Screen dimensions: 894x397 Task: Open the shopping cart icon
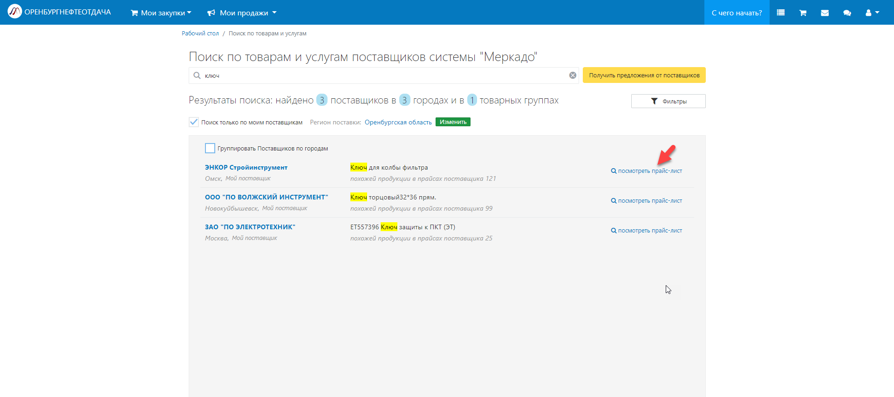803,13
